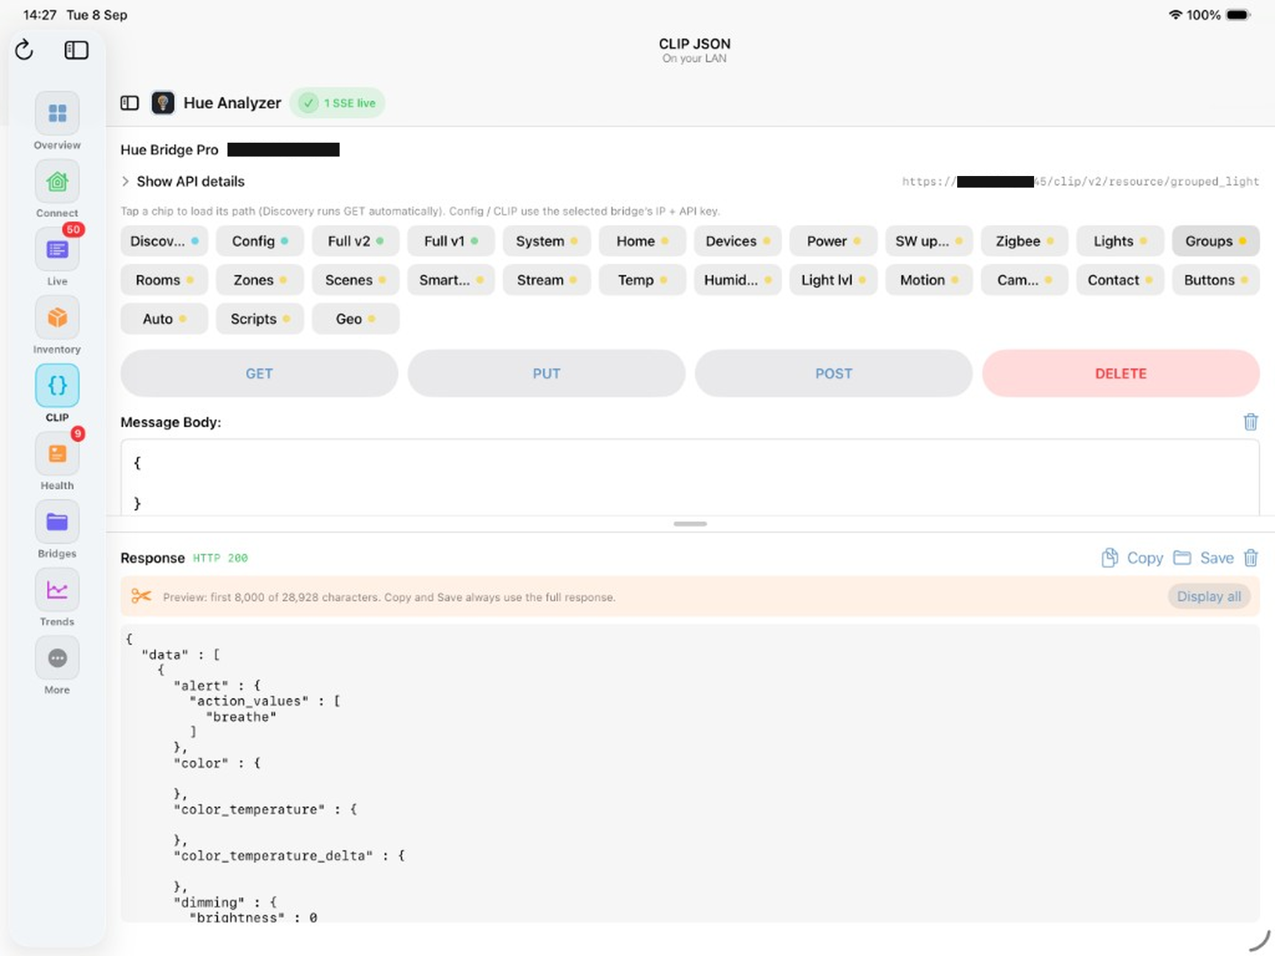Select the Zones chip
The height and width of the screenshot is (956, 1275).
coord(259,280)
